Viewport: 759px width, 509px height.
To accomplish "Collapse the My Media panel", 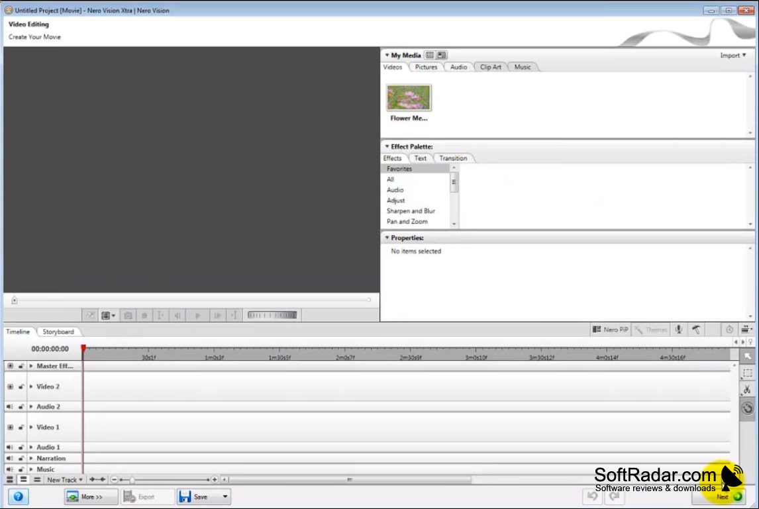I will pos(387,55).
